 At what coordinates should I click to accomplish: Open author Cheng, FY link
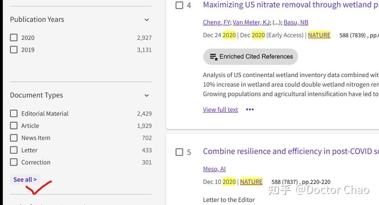point(216,22)
